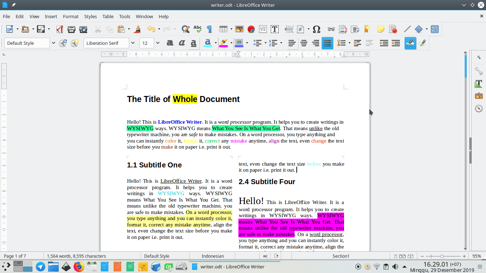This screenshot has height=273, width=486.
Task: Toggle track changes recording icon
Action: pyautogui.click(x=393, y=29)
